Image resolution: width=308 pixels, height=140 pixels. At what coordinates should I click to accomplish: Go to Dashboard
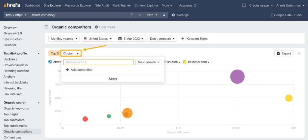[x=32, y=5]
